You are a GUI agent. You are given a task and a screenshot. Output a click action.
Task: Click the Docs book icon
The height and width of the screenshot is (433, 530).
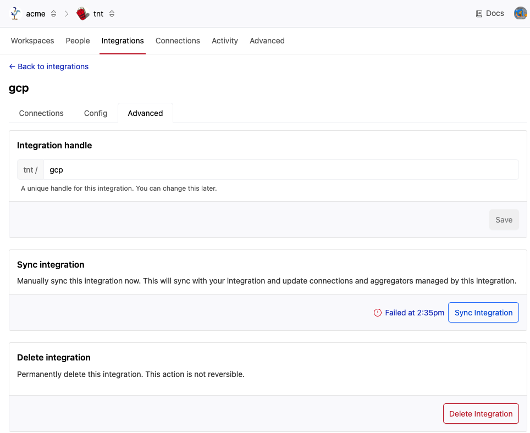[x=479, y=14]
